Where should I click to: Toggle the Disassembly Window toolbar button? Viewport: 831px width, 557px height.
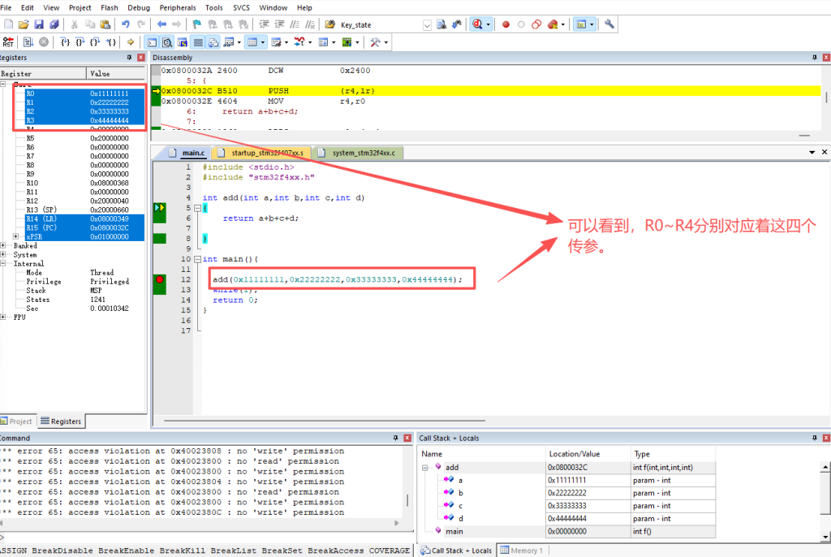click(167, 41)
